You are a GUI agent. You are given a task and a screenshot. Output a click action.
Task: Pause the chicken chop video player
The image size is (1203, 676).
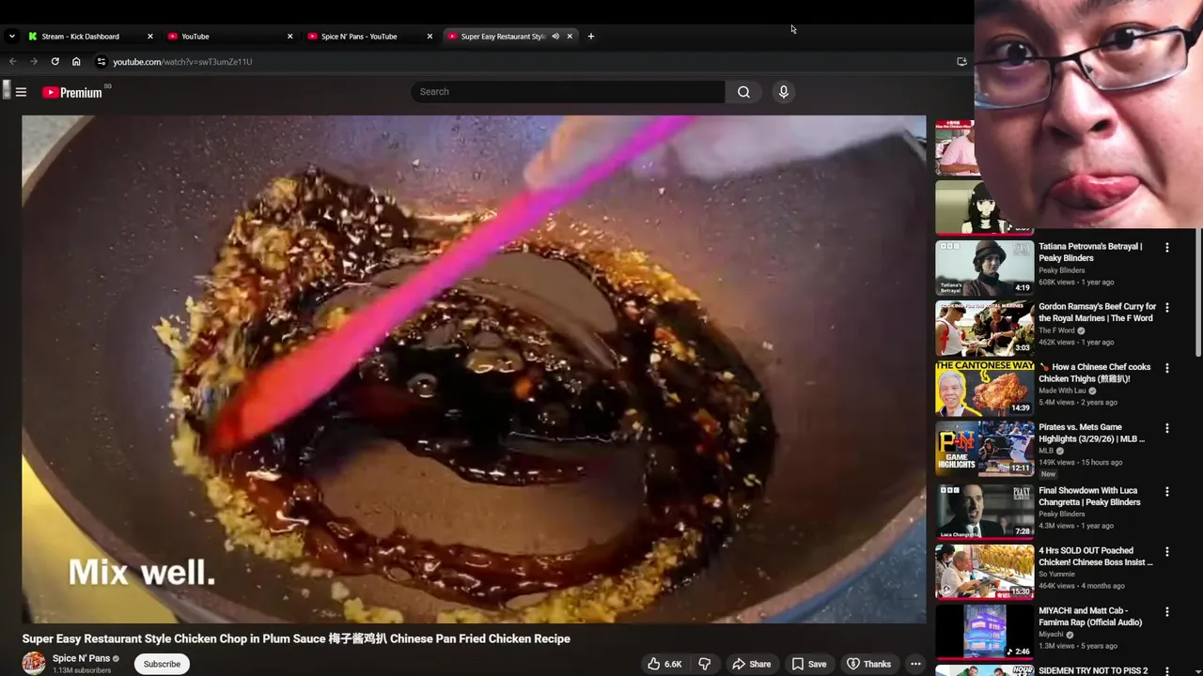(x=474, y=369)
